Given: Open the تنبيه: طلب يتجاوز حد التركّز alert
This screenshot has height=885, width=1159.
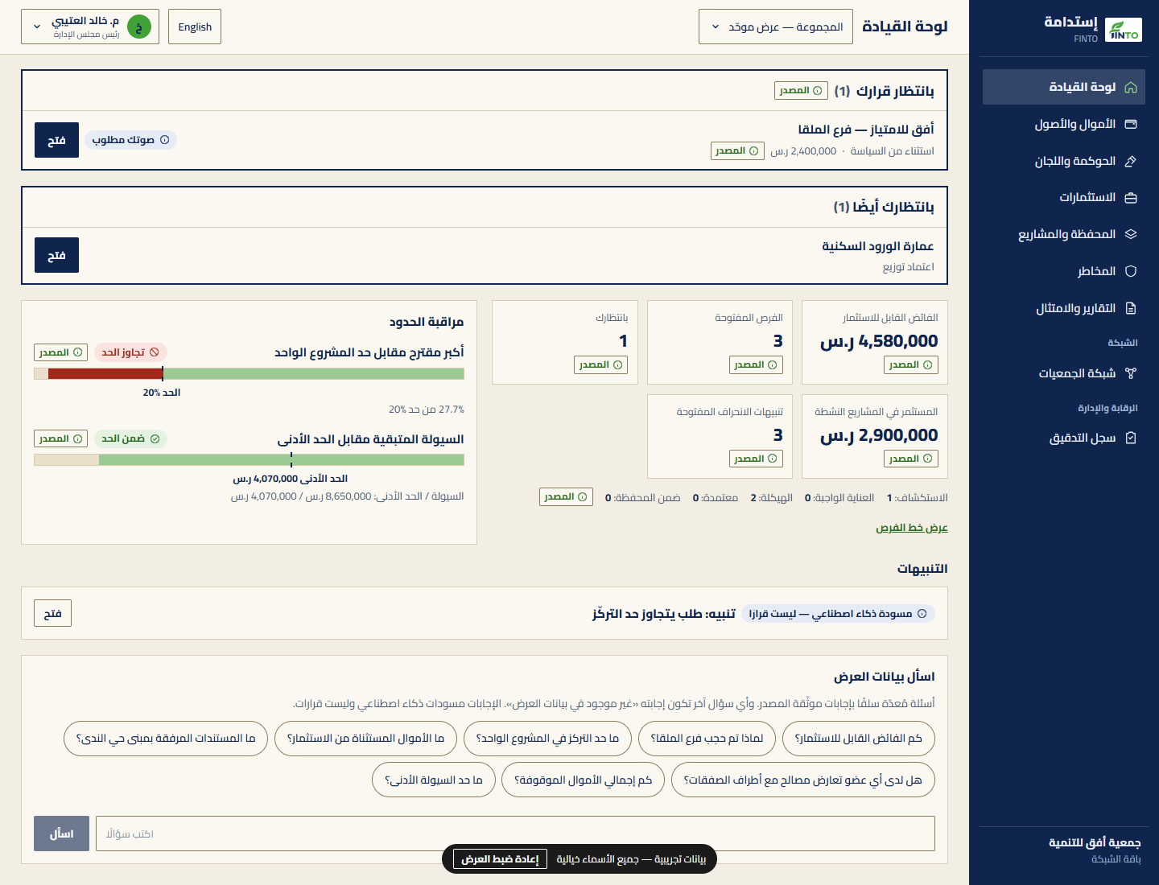Looking at the screenshot, I should click(53, 613).
